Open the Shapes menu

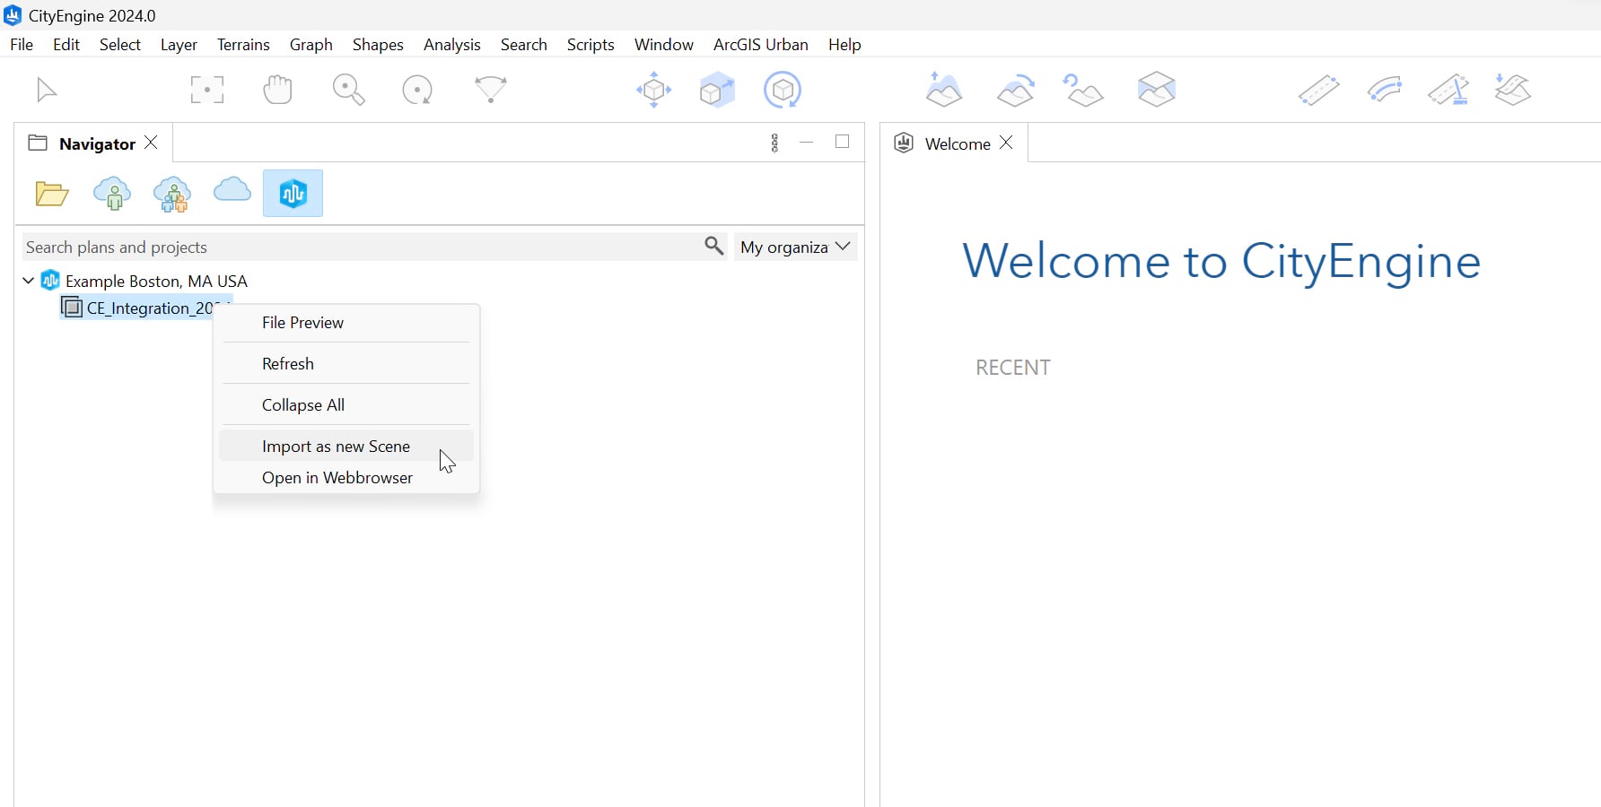coord(378,44)
